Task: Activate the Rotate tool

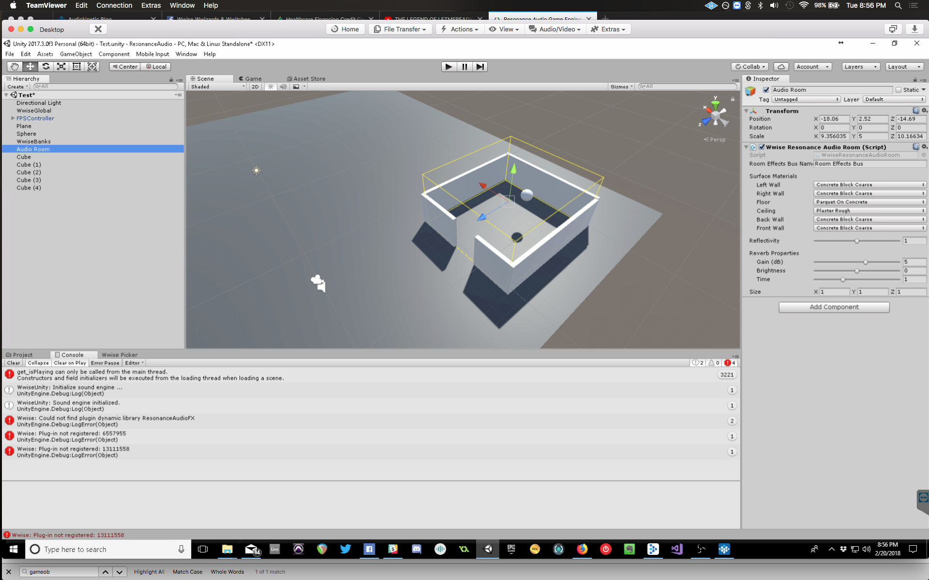Action: click(x=46, y=66)
